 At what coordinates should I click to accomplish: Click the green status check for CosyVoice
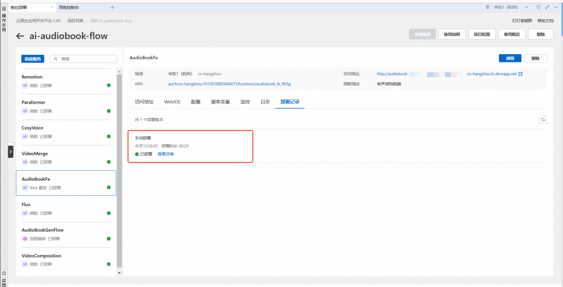coord(108,136)
